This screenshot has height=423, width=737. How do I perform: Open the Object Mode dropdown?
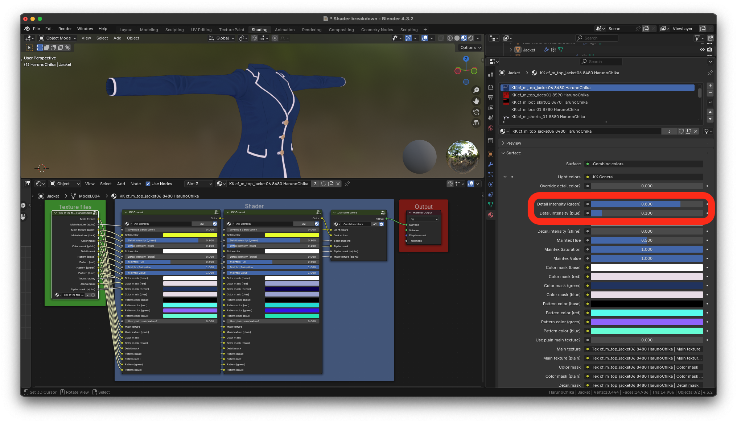[58, 38]
